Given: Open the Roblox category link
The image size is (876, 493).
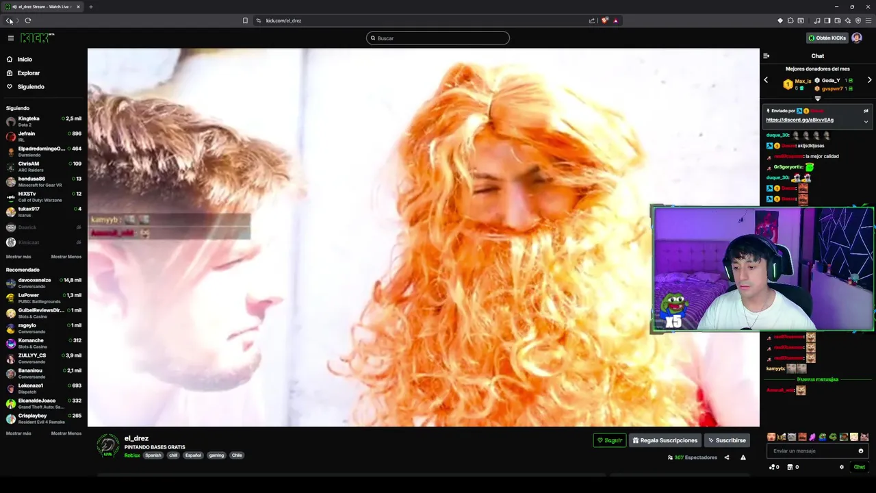Looking at the screenshot, I should pyautogui.click(x=132, y=455).
